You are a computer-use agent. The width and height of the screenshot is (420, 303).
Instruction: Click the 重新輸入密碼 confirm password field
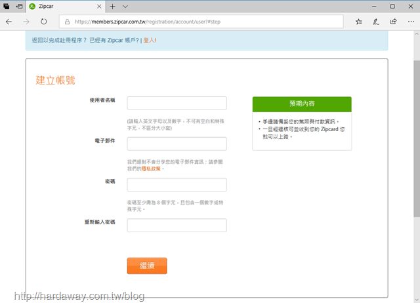click(177, 225)
